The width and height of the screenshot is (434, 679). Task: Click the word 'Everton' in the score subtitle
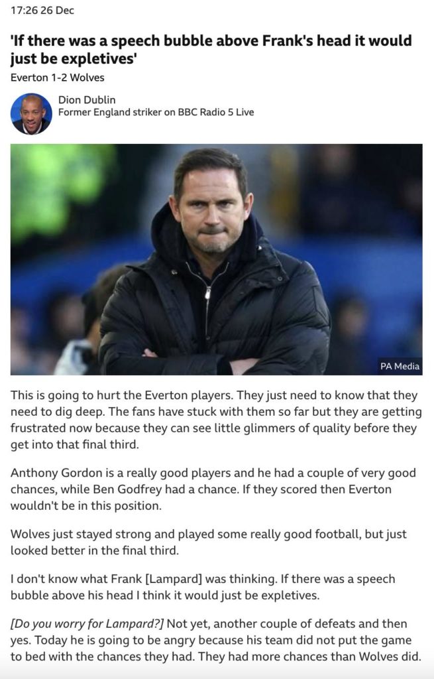[29, 78]
